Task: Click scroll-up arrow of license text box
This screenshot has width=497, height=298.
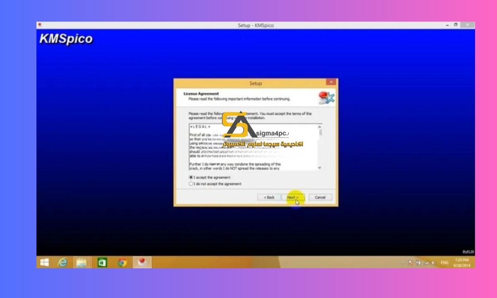Action: tap(319, 127)
